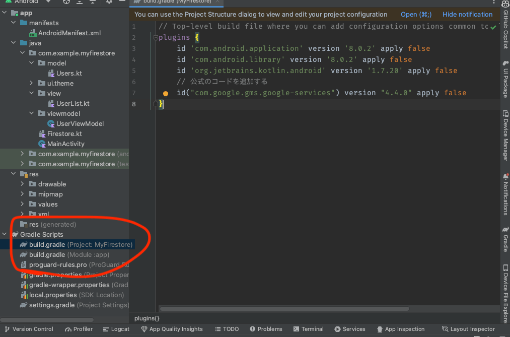Click Open (⌘;) project structure link
Viewport: 510px width, 337px height.
coord(416,14)
